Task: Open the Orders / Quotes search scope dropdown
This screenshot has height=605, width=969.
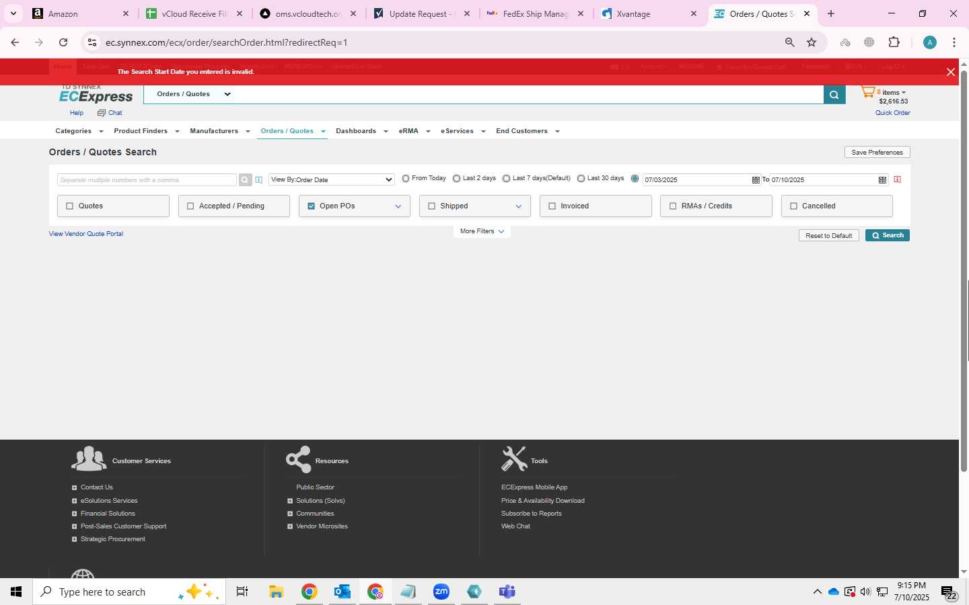Action: (194, 94)
